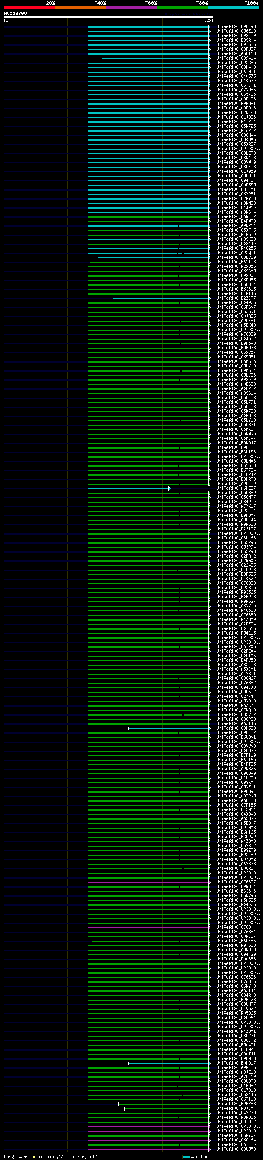Select the white AV520708 query sequence bar
The image size is (263, 1160).
(108, 17)
